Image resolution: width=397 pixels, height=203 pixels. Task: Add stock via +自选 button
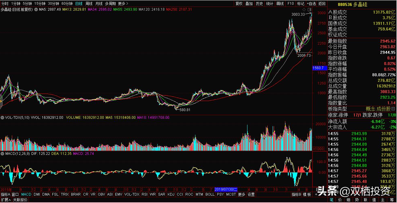pyautogui.click(x=311, y=4)
